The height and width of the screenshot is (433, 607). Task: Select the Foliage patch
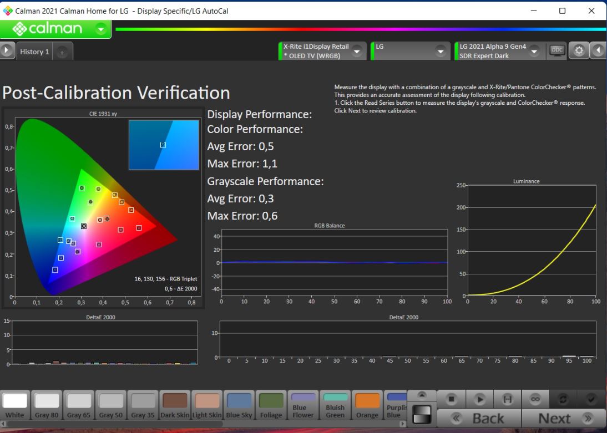[271, 405]
